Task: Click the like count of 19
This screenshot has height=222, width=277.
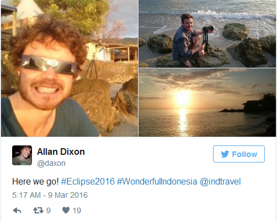Action: 77,210
